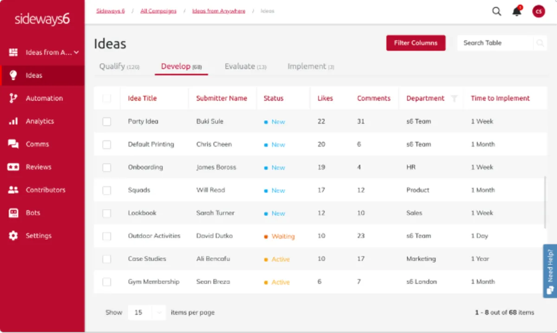The image size is (557, 333).
Task: Click the Party Idea title cell
Action: click(143, 122)
